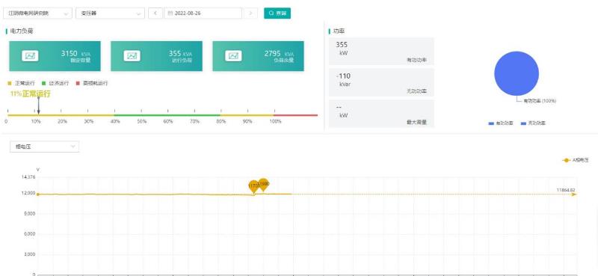Toggle the red high-loss operation legend item
This screenshot has height=276, width=598.
(92, 83)
